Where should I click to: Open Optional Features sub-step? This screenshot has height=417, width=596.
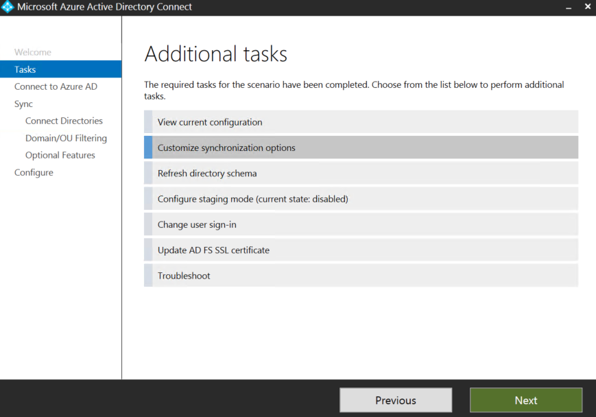point(60,155)
